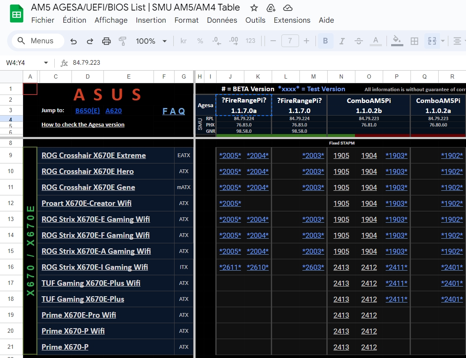
Task: Click the redo arrow in the toolbar
Action: (x=90, y=41)
